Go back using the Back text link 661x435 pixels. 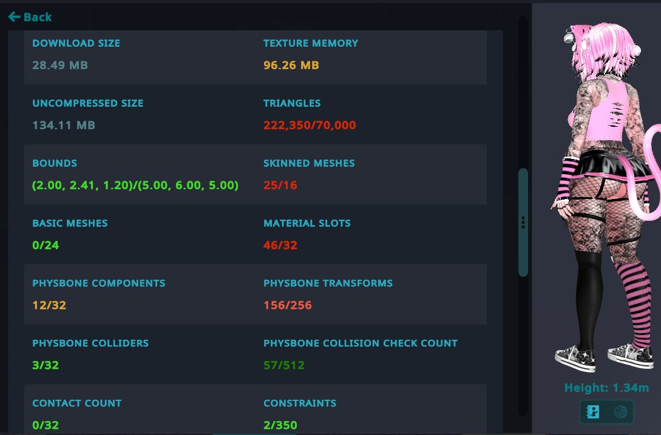click(x=38, y=17)
